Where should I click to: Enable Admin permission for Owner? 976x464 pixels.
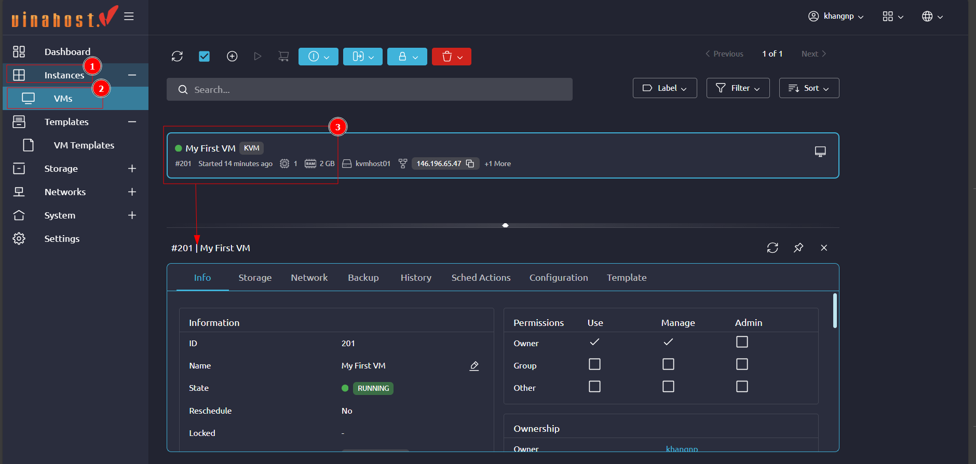tap(742, 342)
